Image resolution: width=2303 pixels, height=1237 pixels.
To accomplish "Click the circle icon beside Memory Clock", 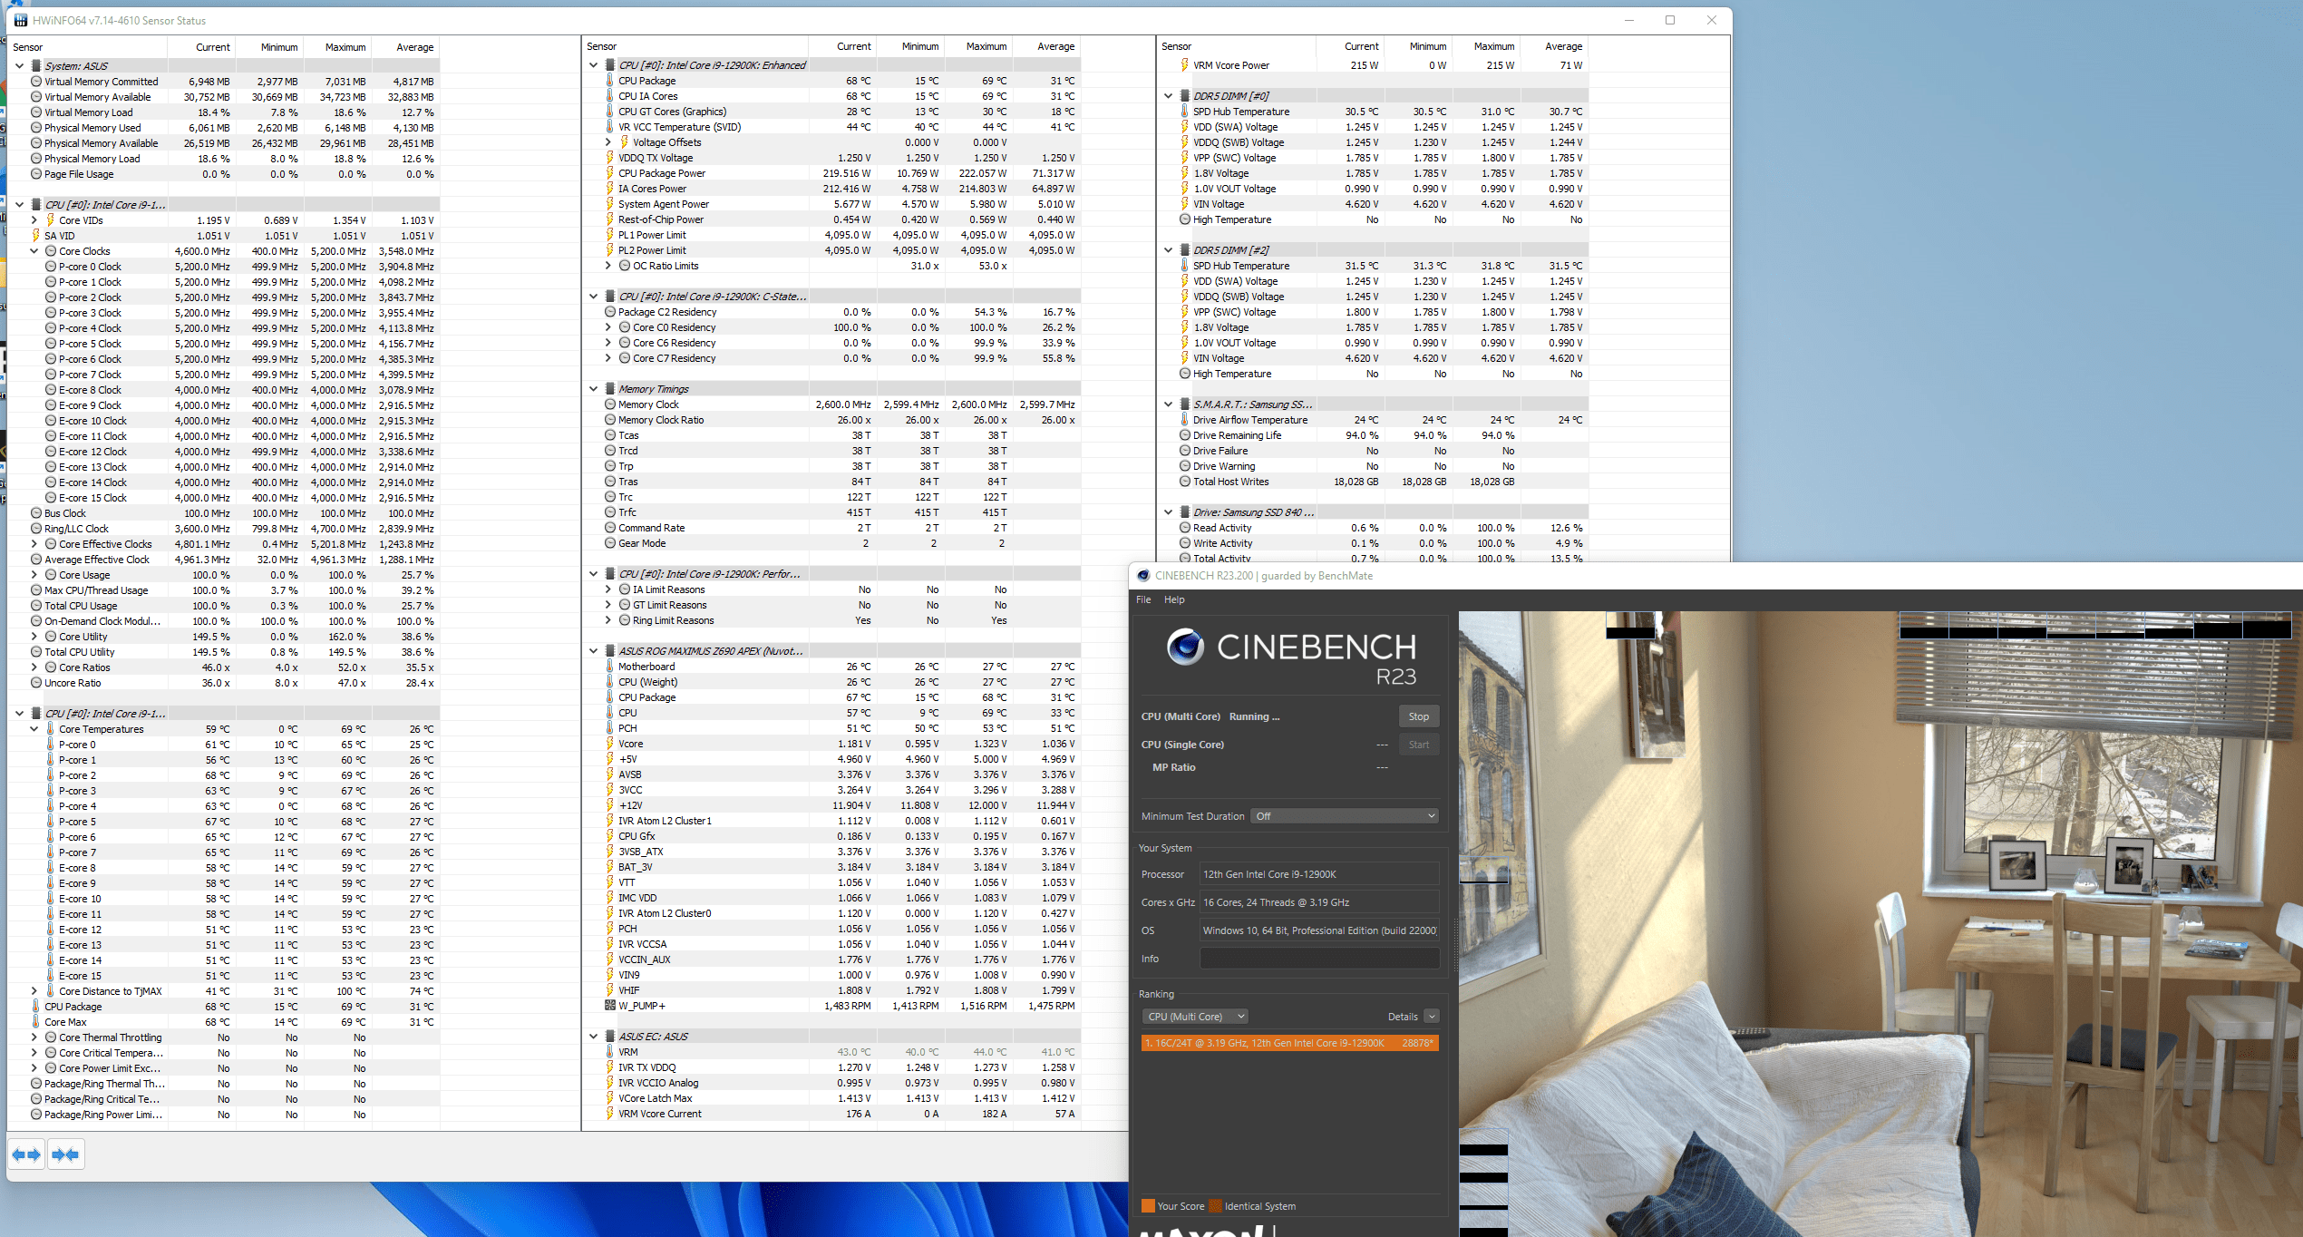I will pos(610,404).
